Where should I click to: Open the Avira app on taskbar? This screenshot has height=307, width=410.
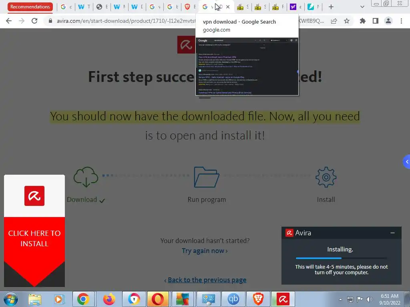pyautogui.click(x=283, y=299)
